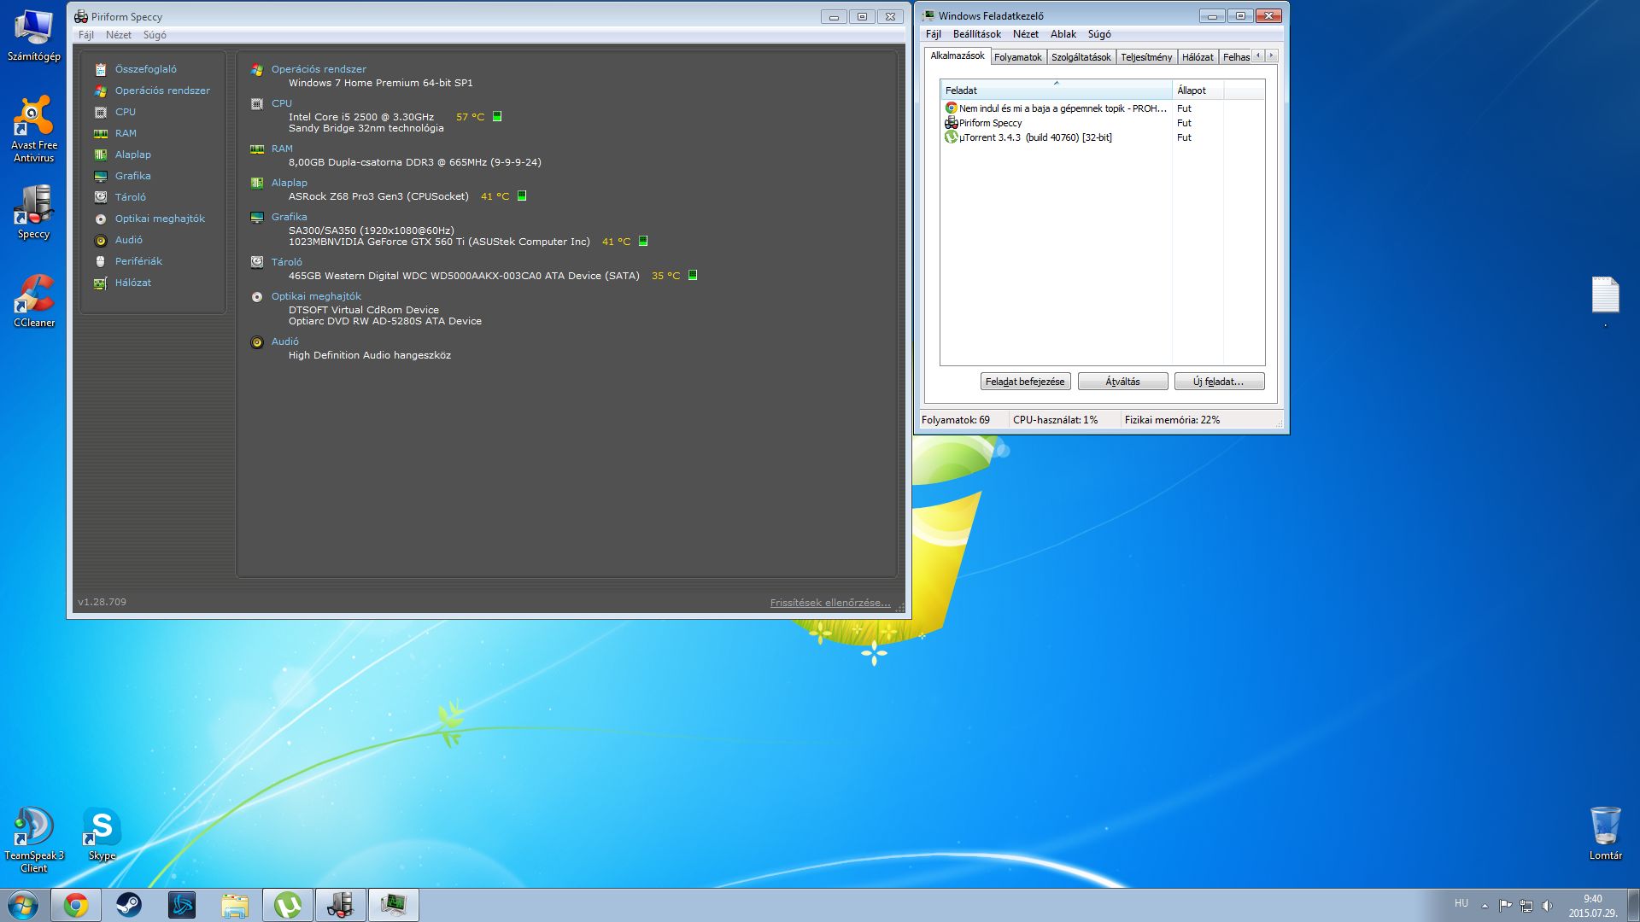This screenshot has height=922, width=1640.
Task: Open the Tároló heading link in summary
Action: (287, 262)
